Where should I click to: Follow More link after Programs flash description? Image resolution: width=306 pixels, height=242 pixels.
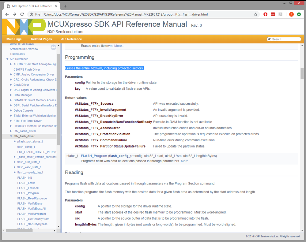tap(186, 161)
